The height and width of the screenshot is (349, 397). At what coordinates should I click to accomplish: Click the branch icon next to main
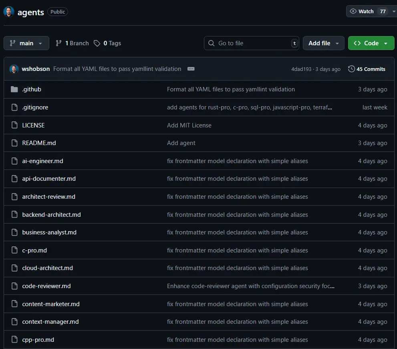click(12, 43)
